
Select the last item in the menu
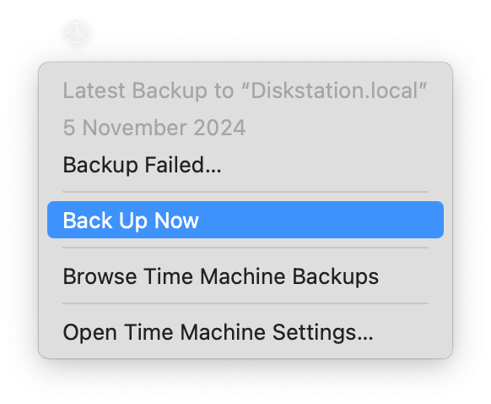(218, 332)
